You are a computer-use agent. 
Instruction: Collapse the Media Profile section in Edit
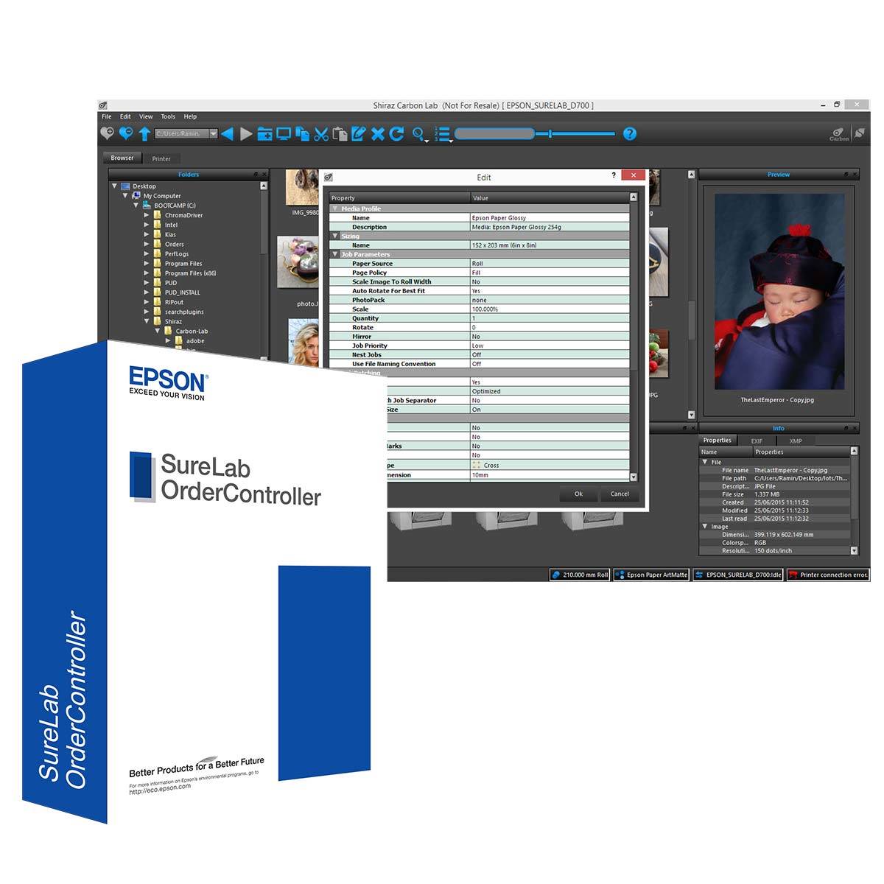click(x=335, y=208)
